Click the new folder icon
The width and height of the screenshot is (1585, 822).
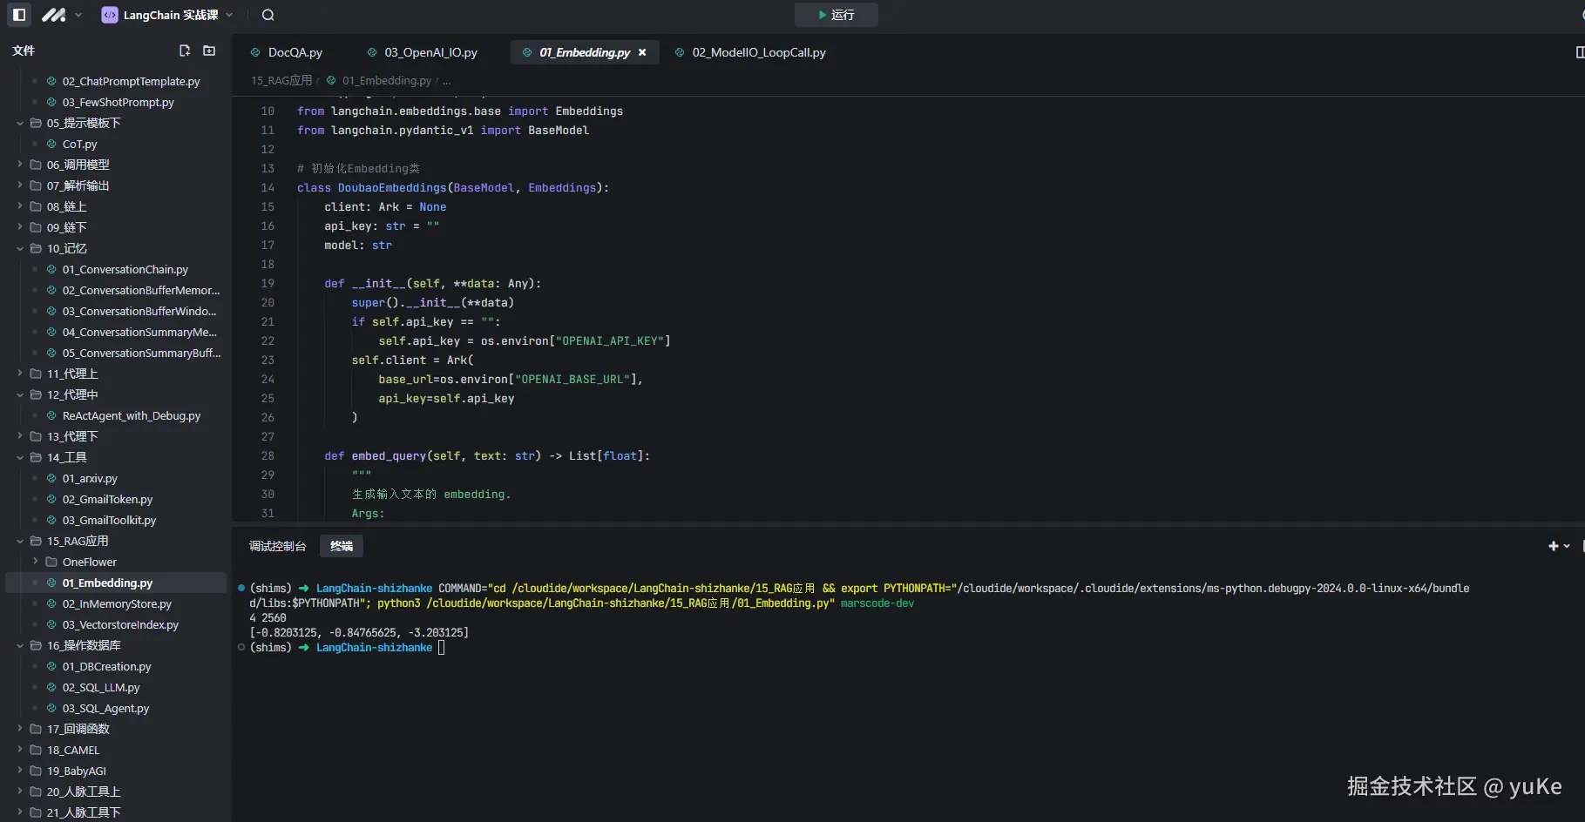209,51
